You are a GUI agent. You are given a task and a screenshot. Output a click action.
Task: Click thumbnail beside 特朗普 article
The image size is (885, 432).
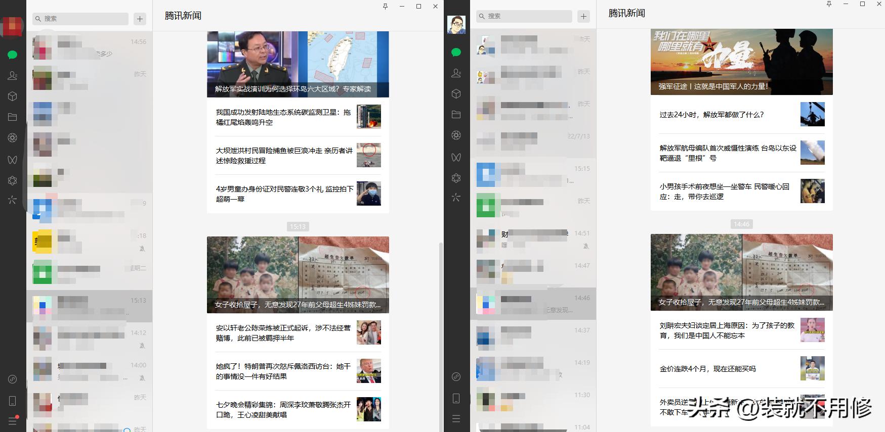click(369, 371)
